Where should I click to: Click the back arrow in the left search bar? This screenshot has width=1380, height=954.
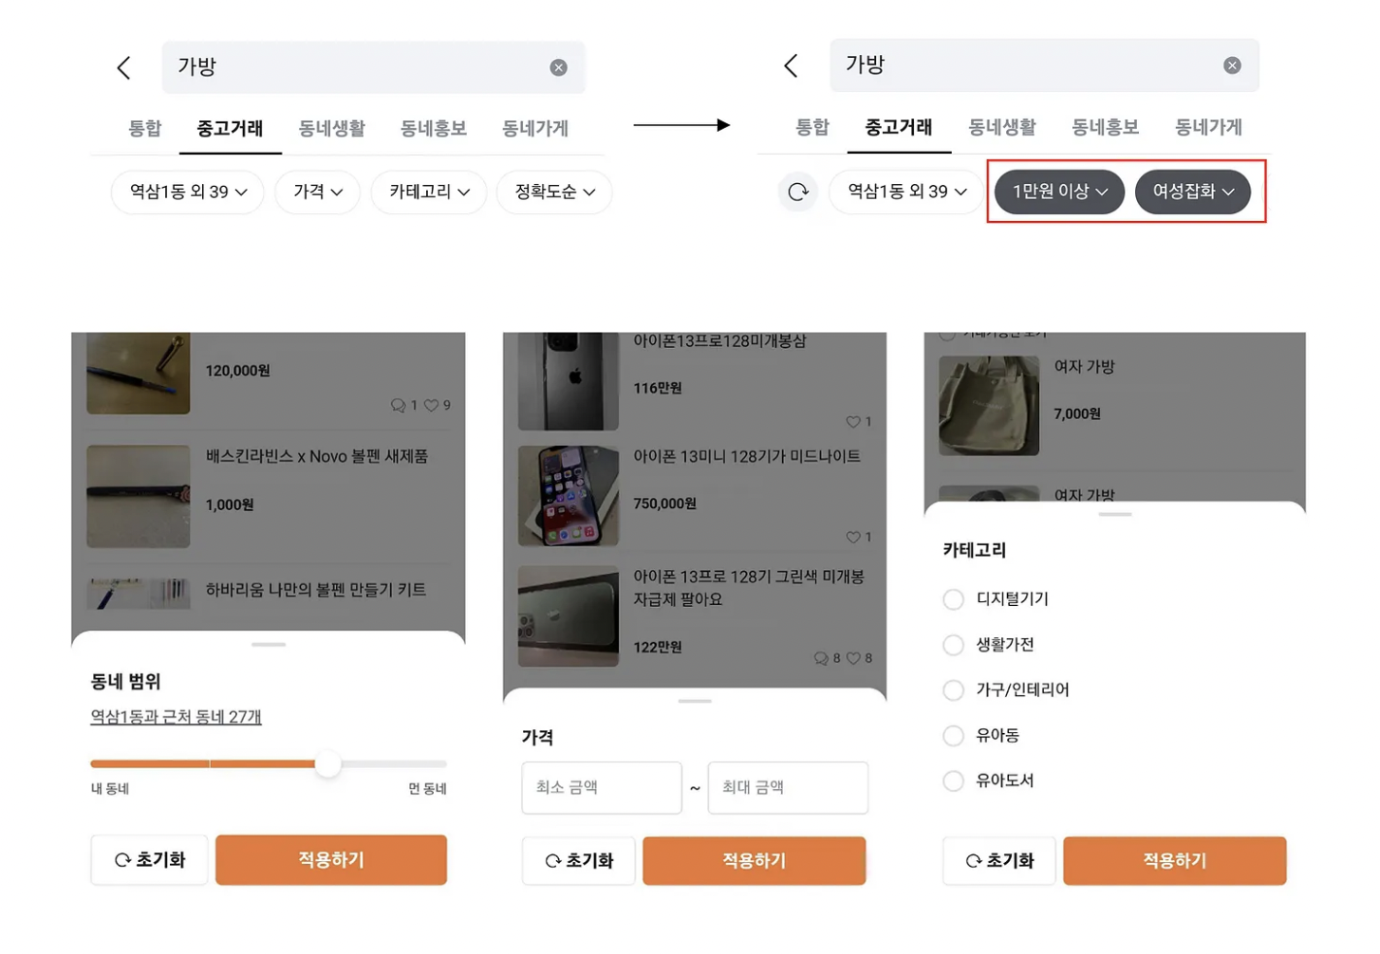[123, 67]
